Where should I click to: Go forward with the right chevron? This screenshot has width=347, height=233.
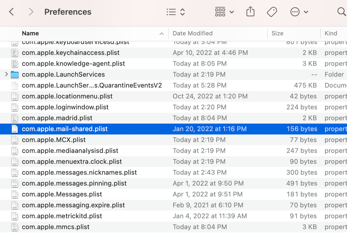pos(31,12)
